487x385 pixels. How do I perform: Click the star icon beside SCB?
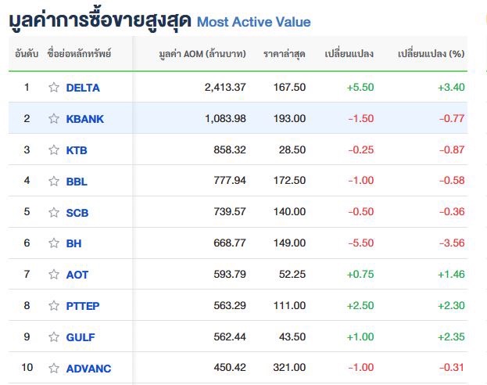click(54, 212)
